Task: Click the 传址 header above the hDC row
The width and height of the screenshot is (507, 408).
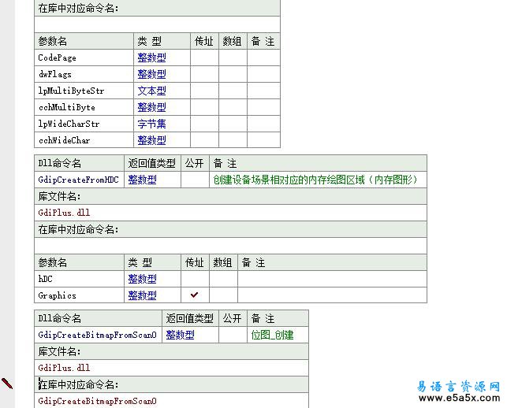Action: tap(195, 262)
